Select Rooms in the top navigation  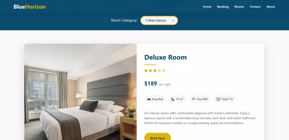click(x=239, y=7)
